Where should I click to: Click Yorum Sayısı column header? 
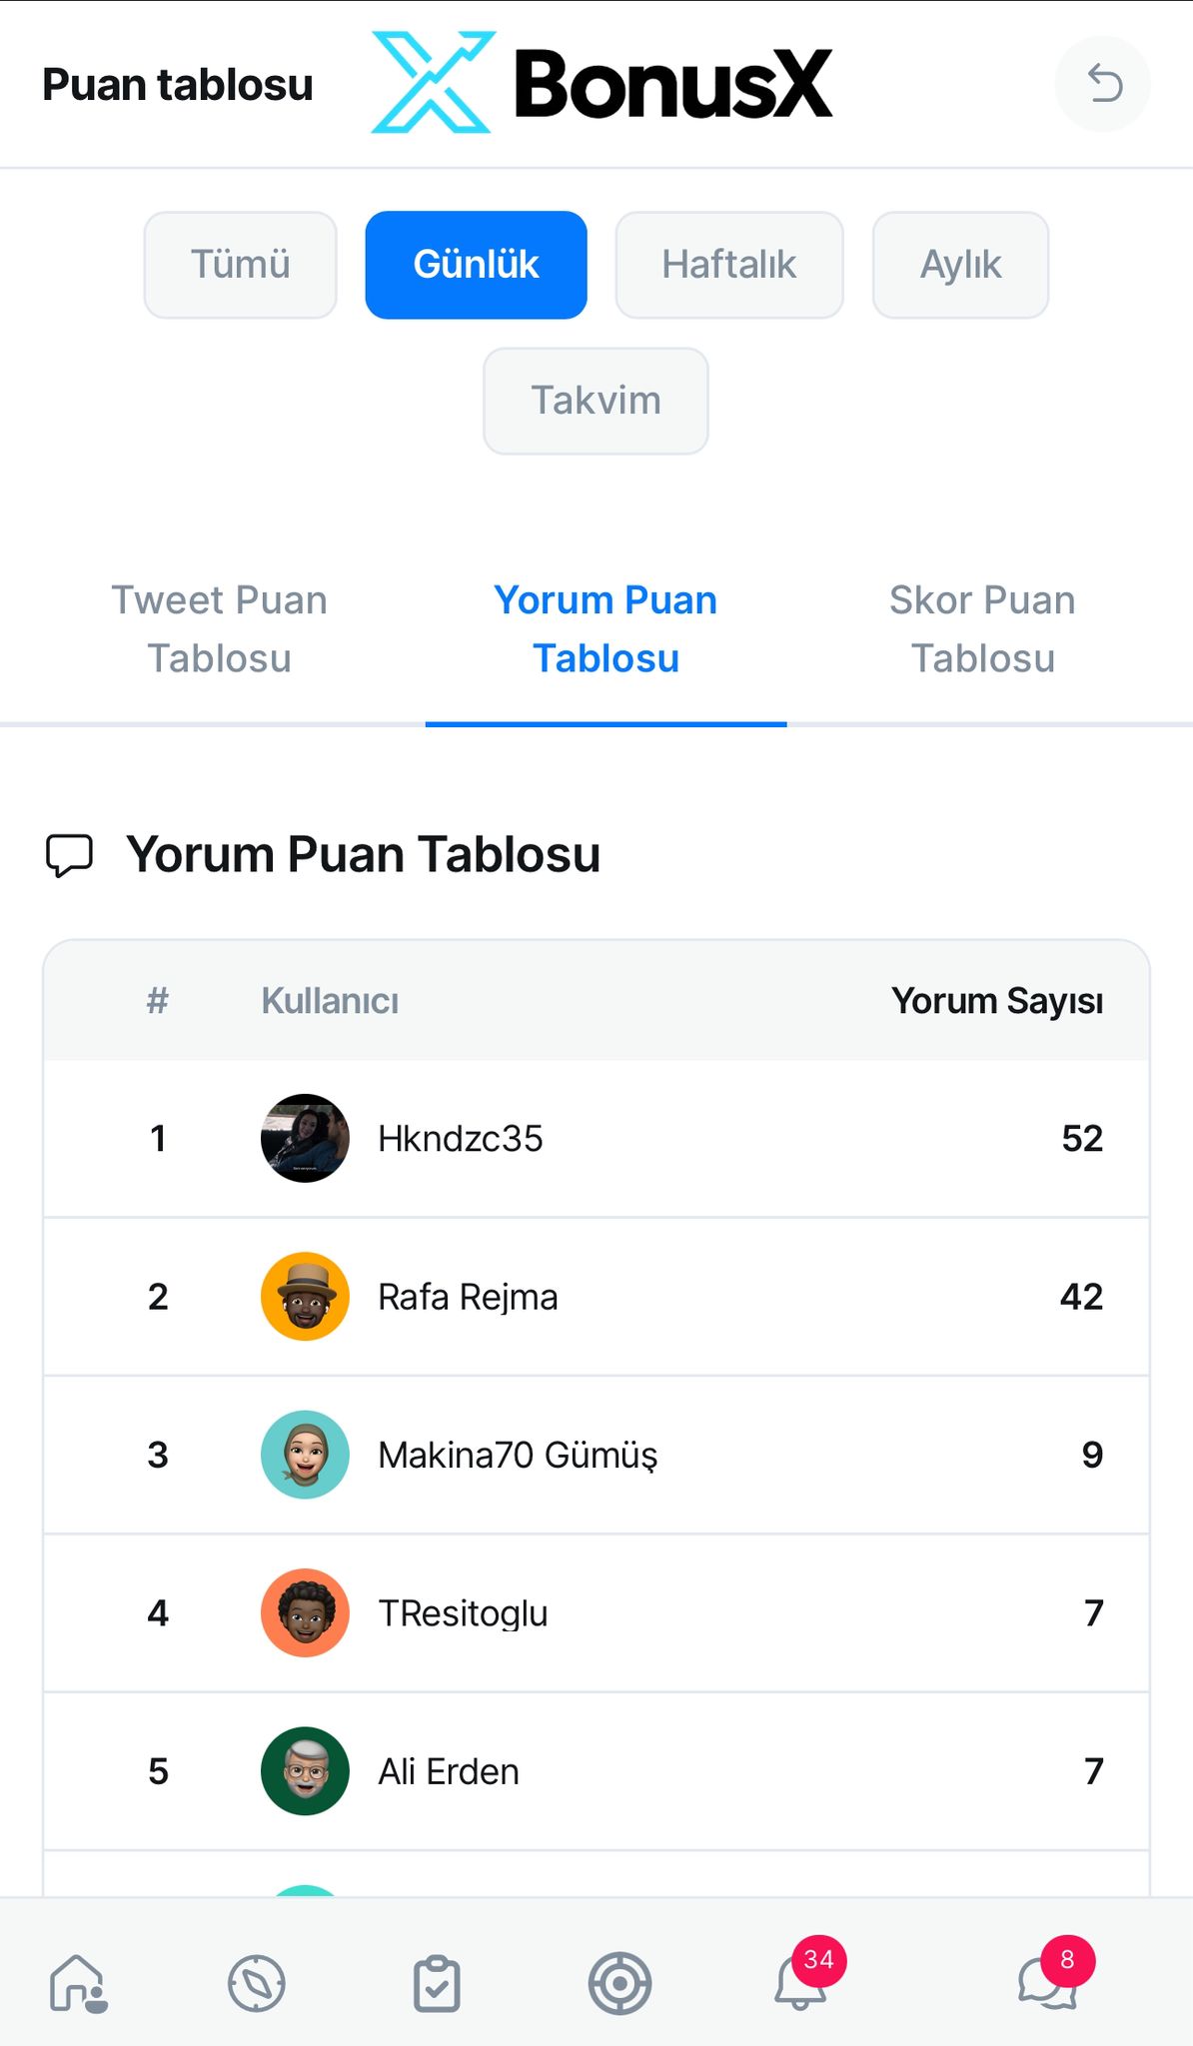tap(997, 1001)
